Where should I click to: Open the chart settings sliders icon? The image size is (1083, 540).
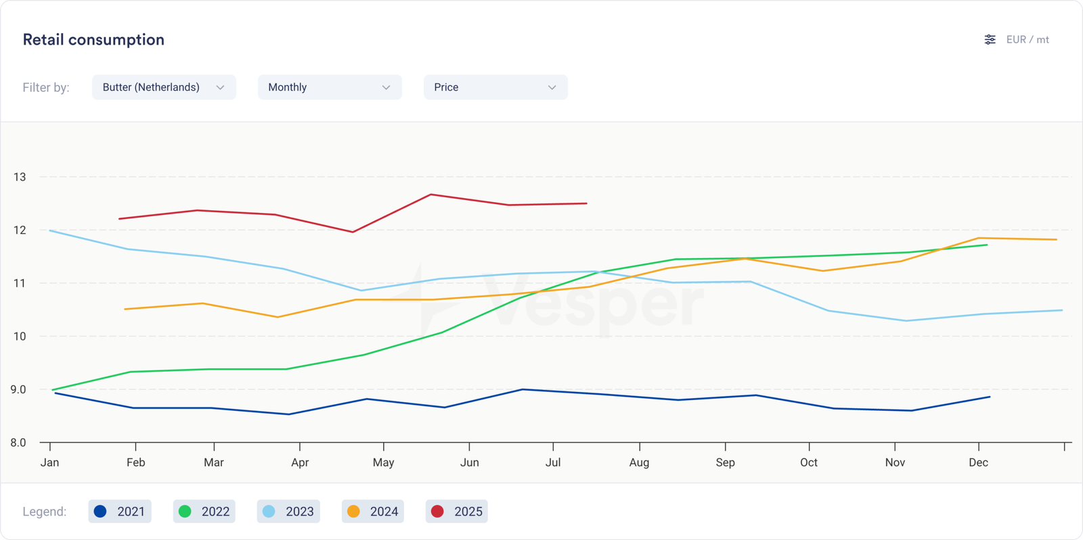point(990,40)
